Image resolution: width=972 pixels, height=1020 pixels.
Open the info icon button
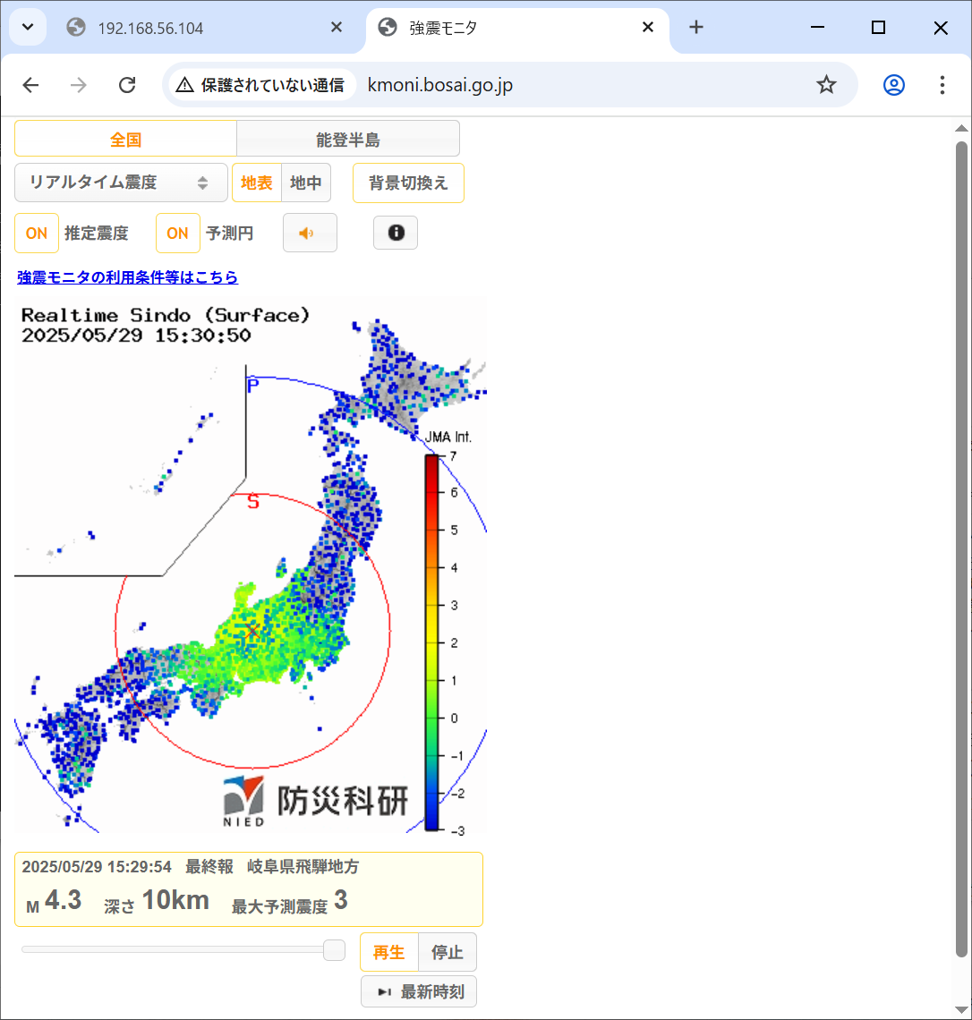coord(396,234)
